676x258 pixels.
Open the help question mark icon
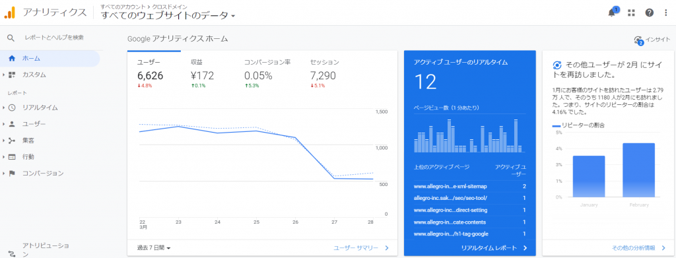point(650,13)
